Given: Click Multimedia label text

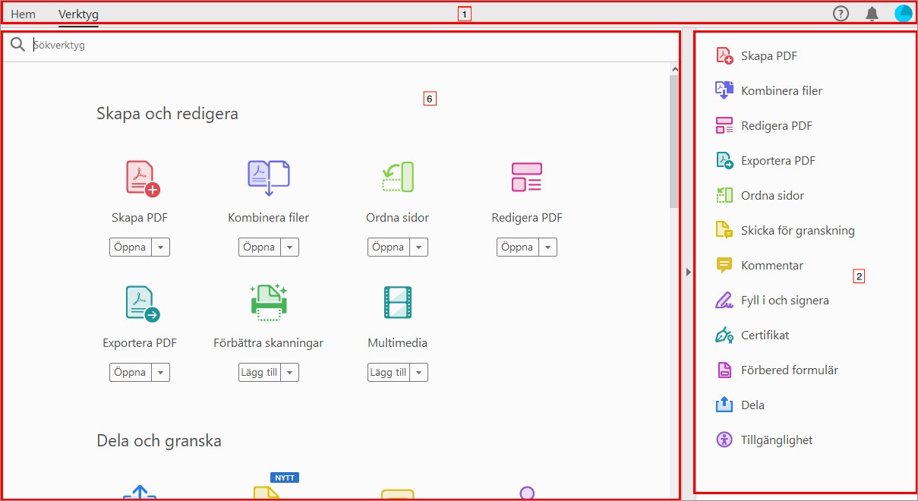Looking at the screenshot, I should (x=397, y=343).
